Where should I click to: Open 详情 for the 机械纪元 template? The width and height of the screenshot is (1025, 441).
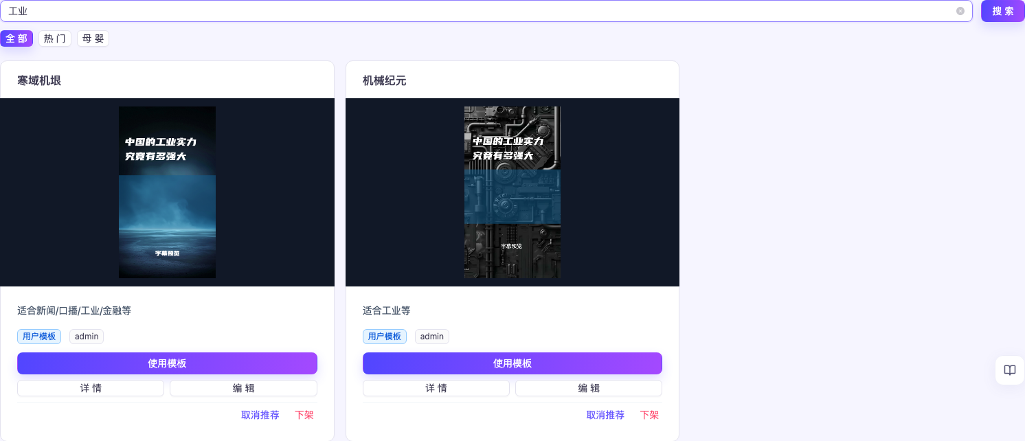pyautogui.click(x=436, y=388)
